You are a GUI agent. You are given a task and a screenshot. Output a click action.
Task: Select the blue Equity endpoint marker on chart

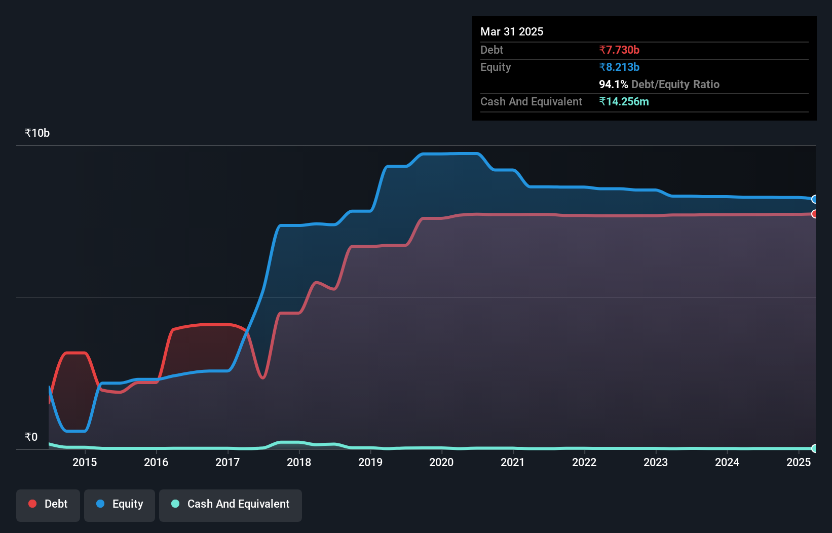click(815, 200)
